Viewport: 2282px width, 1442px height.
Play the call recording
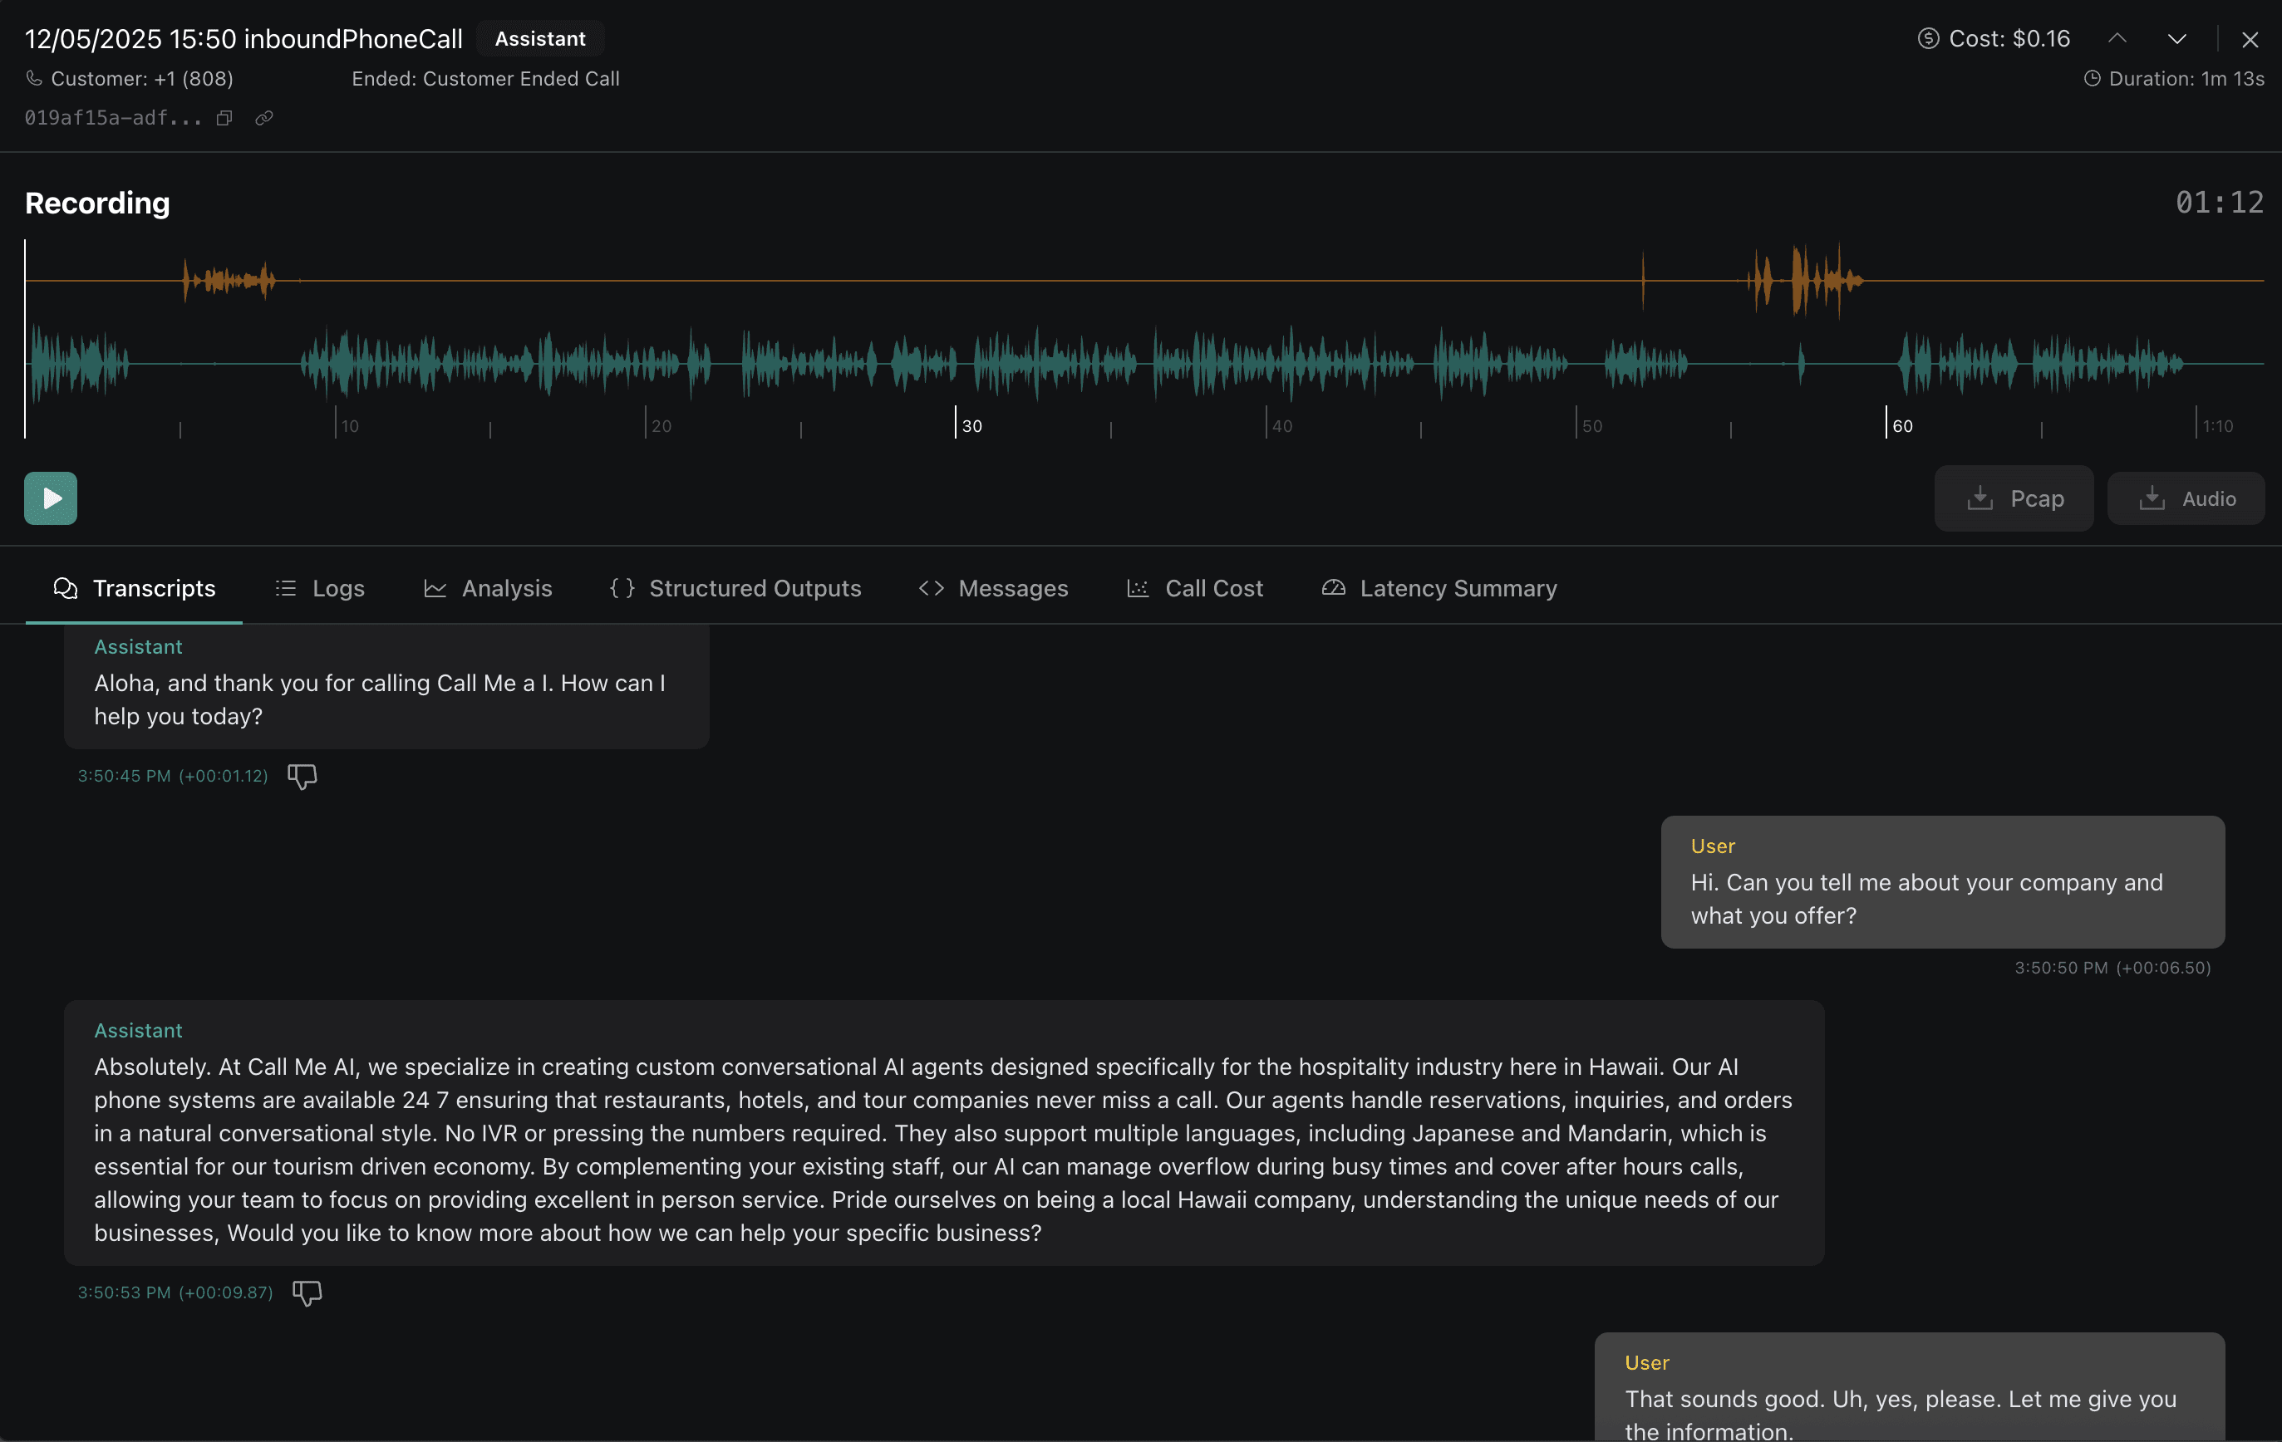click(x=50, y=498)
